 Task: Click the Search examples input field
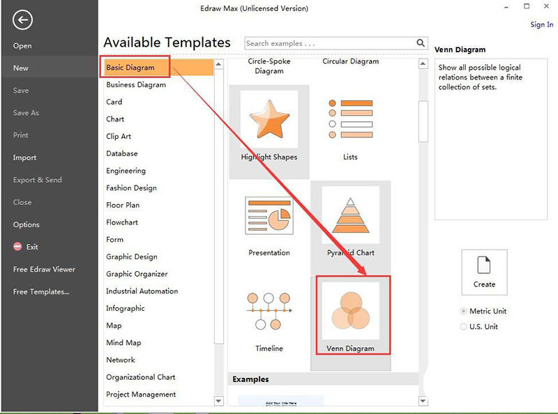(x=329, y=43)
